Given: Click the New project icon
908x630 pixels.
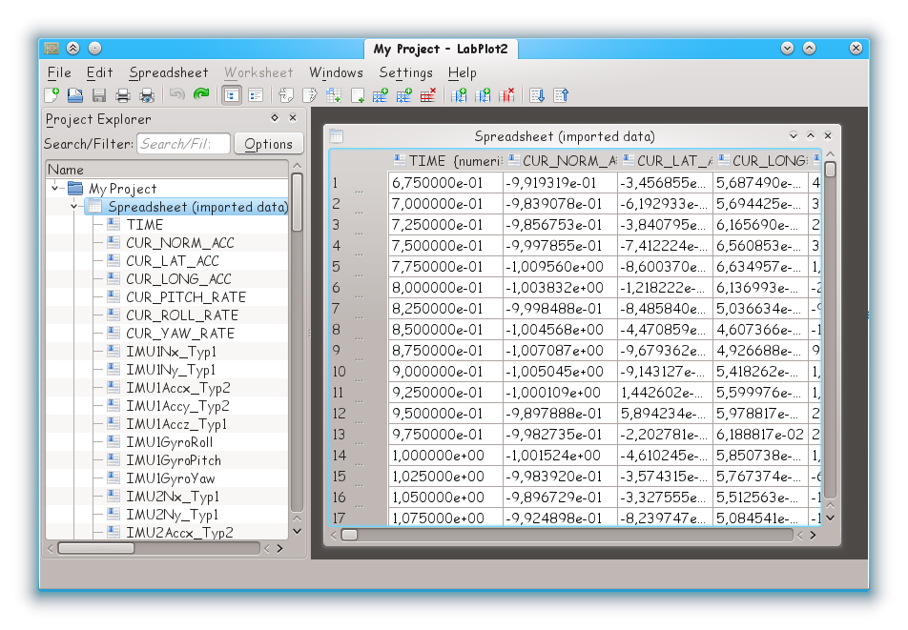Looking at the screenshot, I should point(52,95).
